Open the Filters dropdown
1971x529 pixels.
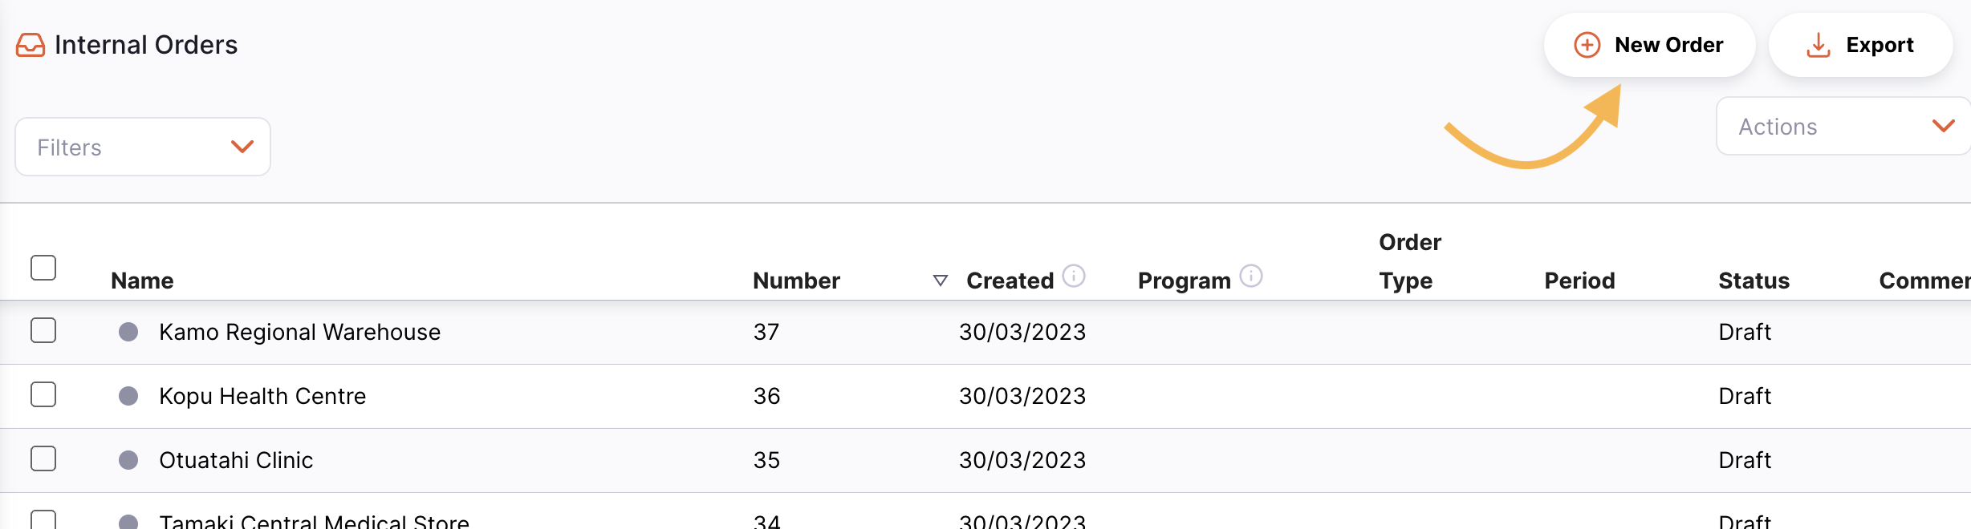click(x=143, y=147)
